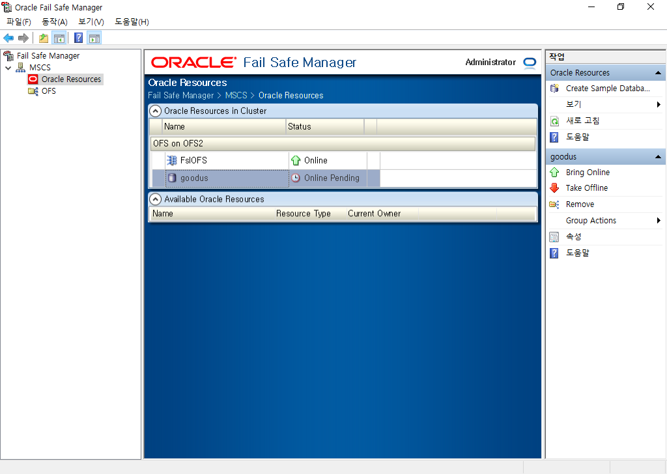
Task: Click the red Oracle Resources tree icon
Action: point(33,79)
